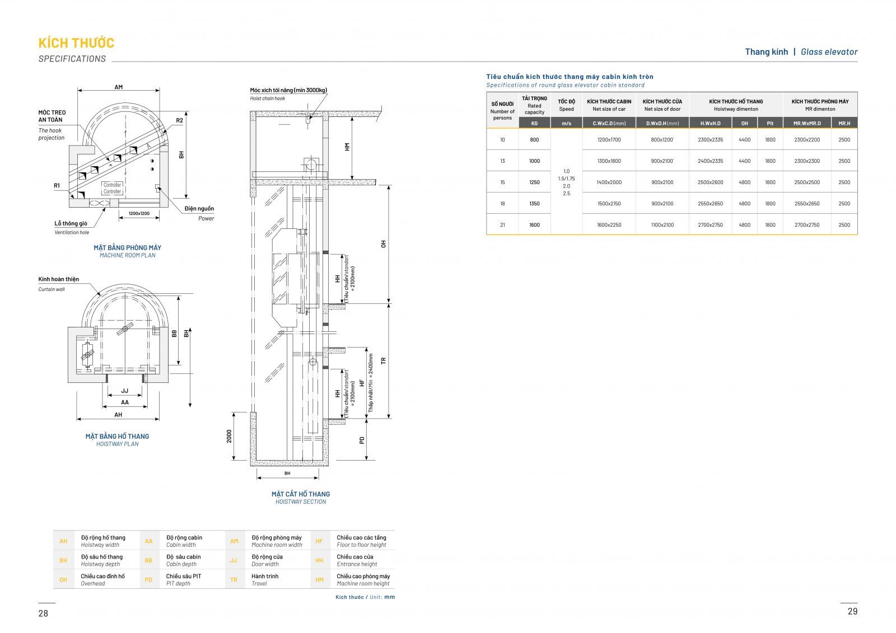Click the Glass elevator header text
This screenshot has height=633, width=896.
pyautogui.click(x=829, y=52)
